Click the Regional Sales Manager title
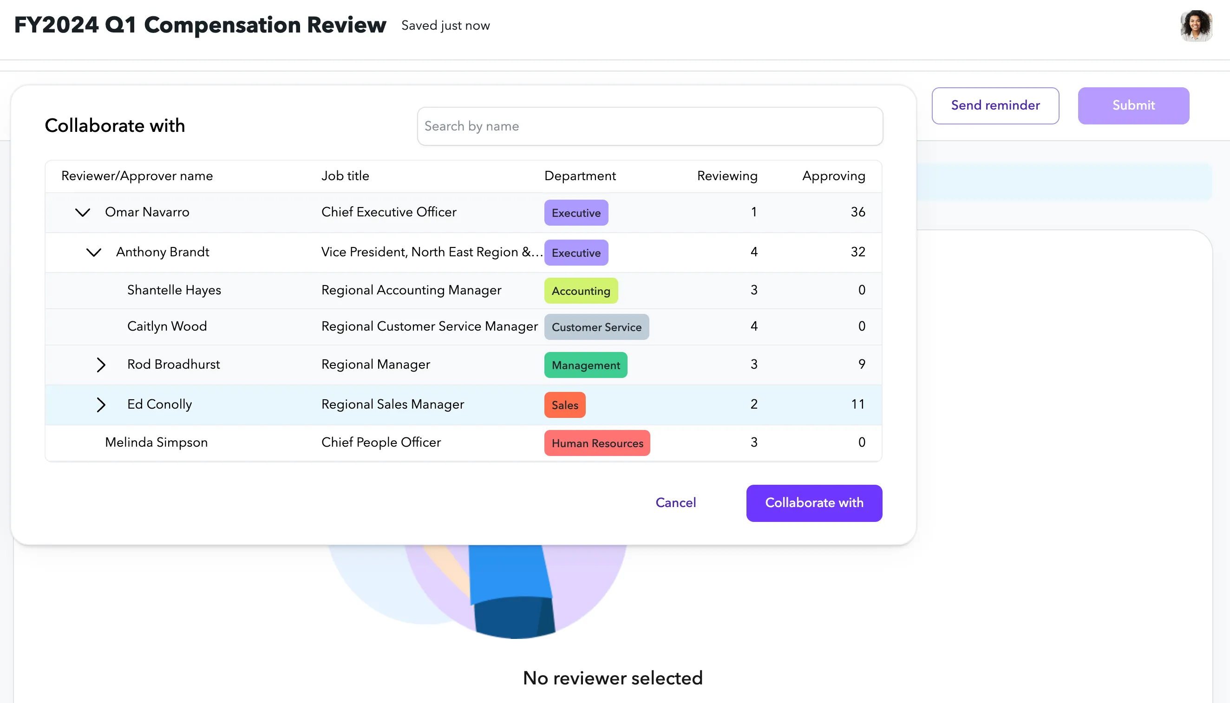Viewport: 1230px width, 703px height. (x=392, y=404)
